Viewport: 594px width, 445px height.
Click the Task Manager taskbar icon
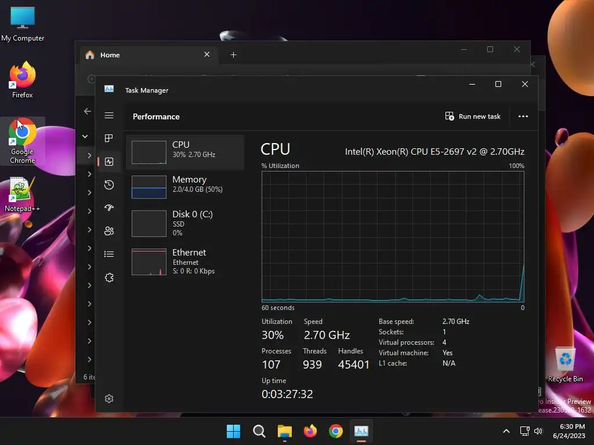pos(361,431)
